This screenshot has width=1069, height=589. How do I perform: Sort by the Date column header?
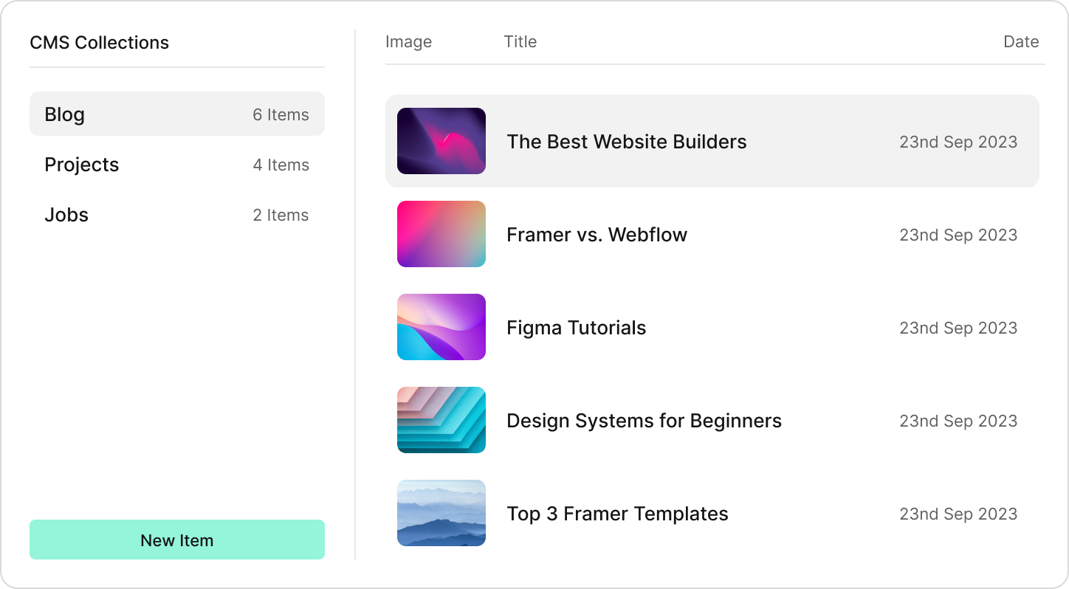(x=1021, y=42)
